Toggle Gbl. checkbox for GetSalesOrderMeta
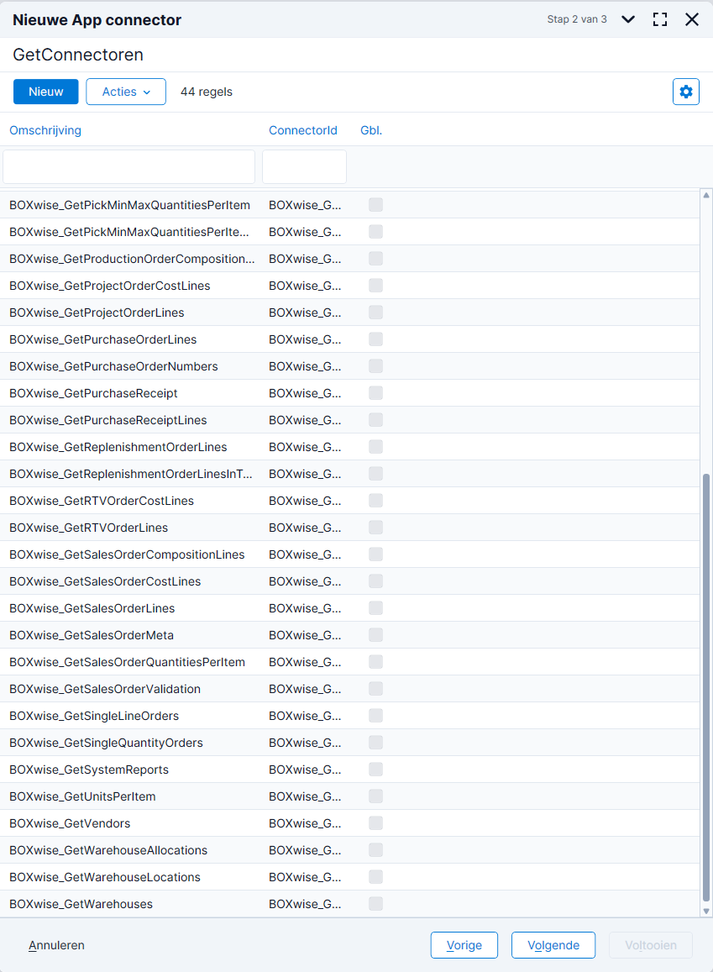 (x=375, y=635)
